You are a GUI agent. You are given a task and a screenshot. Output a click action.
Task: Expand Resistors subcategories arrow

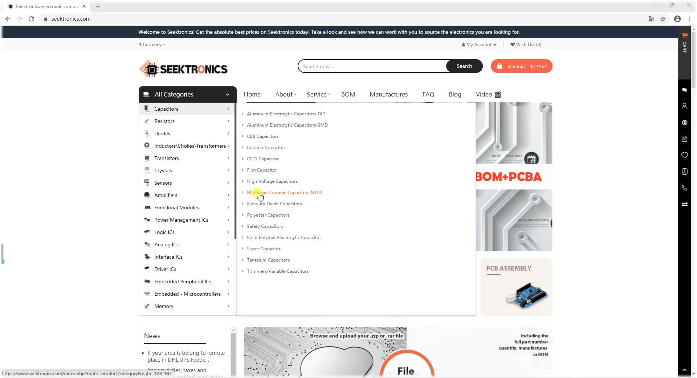[x=228, y=121]
